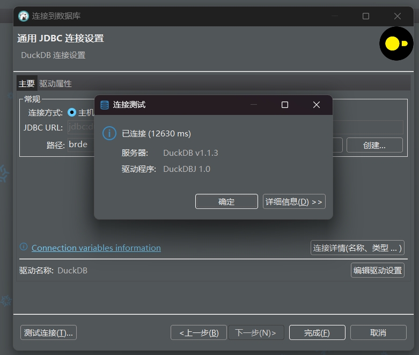Close the 连接到数据库 window
This screenshot has height=355, width=419.
[x=398, y=16]
